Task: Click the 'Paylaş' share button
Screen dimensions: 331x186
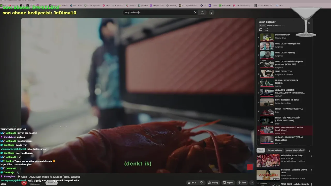Action: 213,183
